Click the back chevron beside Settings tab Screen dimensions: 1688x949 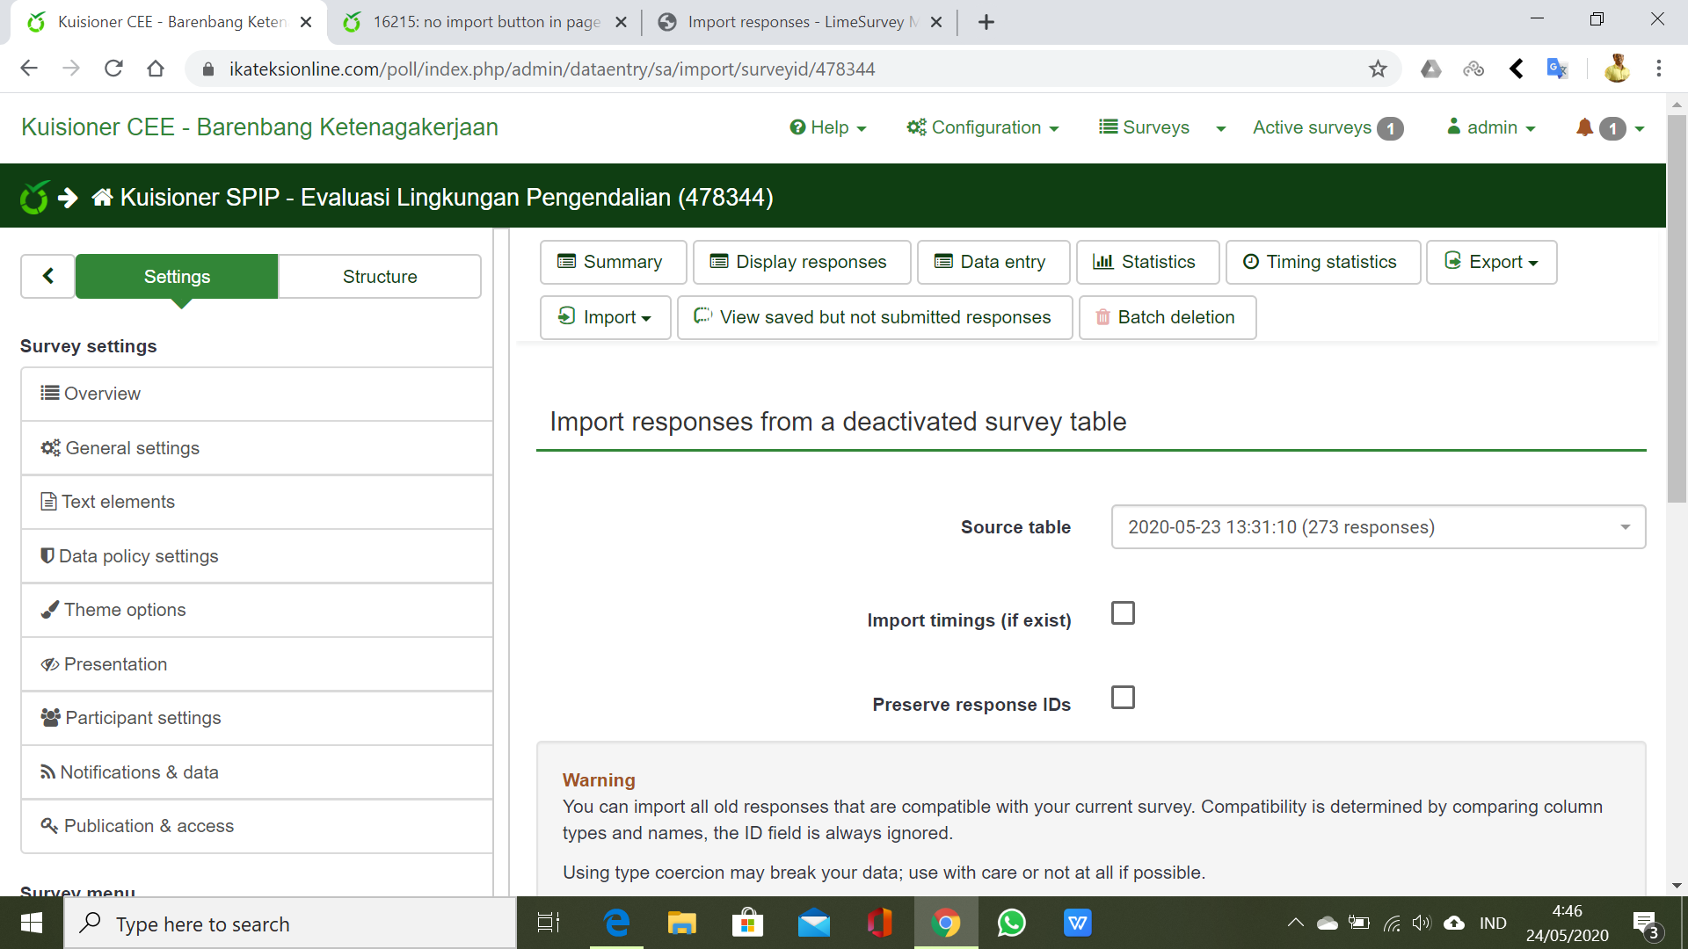point(48,276)
